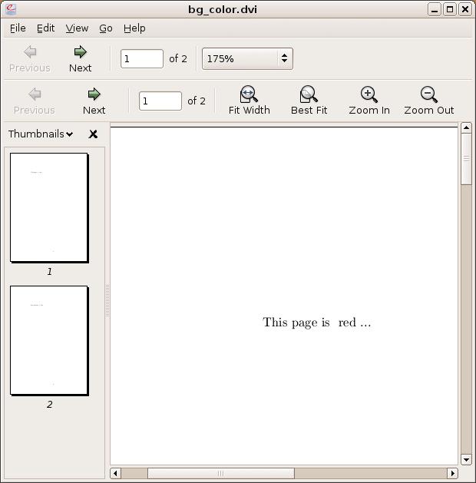Click the page number field in the lower toolbar
Image resolution: width=476 pixels, height=483 pixels.
pos(160,101)
